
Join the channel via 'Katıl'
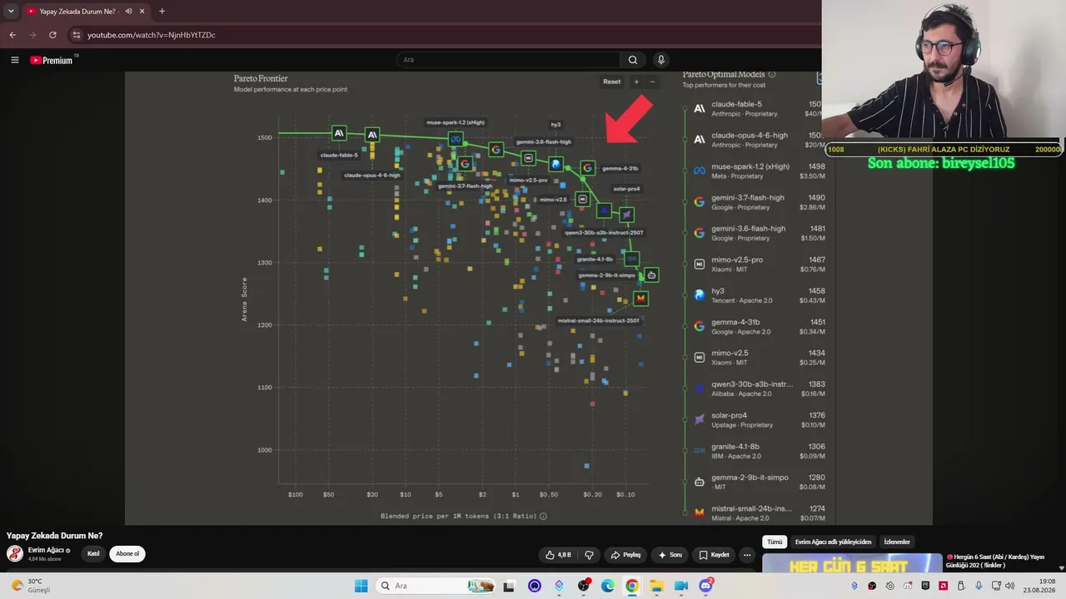pos(93,554)
